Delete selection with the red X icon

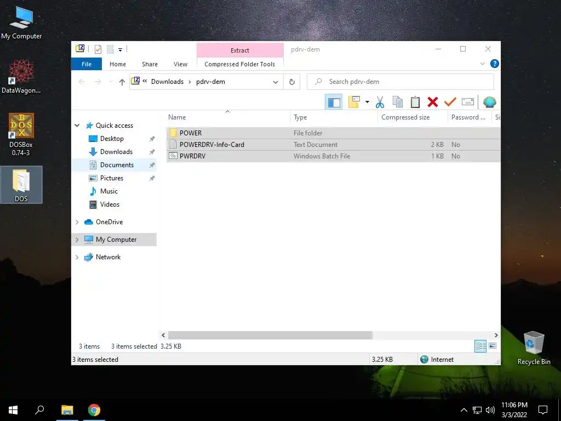coord(433,102)
